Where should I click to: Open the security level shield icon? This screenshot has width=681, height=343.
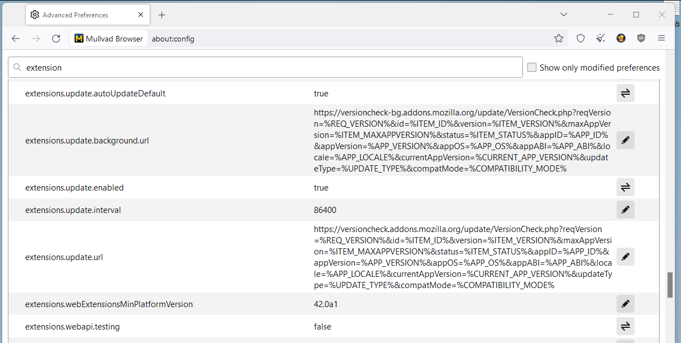(581, 39)
